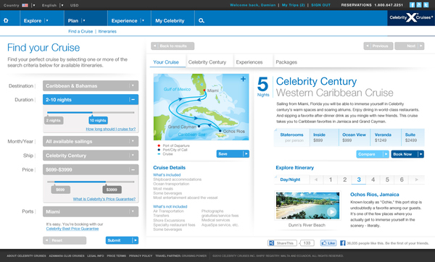The height and width of the screenshot is (262, 435).
Task: Play the Dunn's River Beach video
Action: point(331,212)
